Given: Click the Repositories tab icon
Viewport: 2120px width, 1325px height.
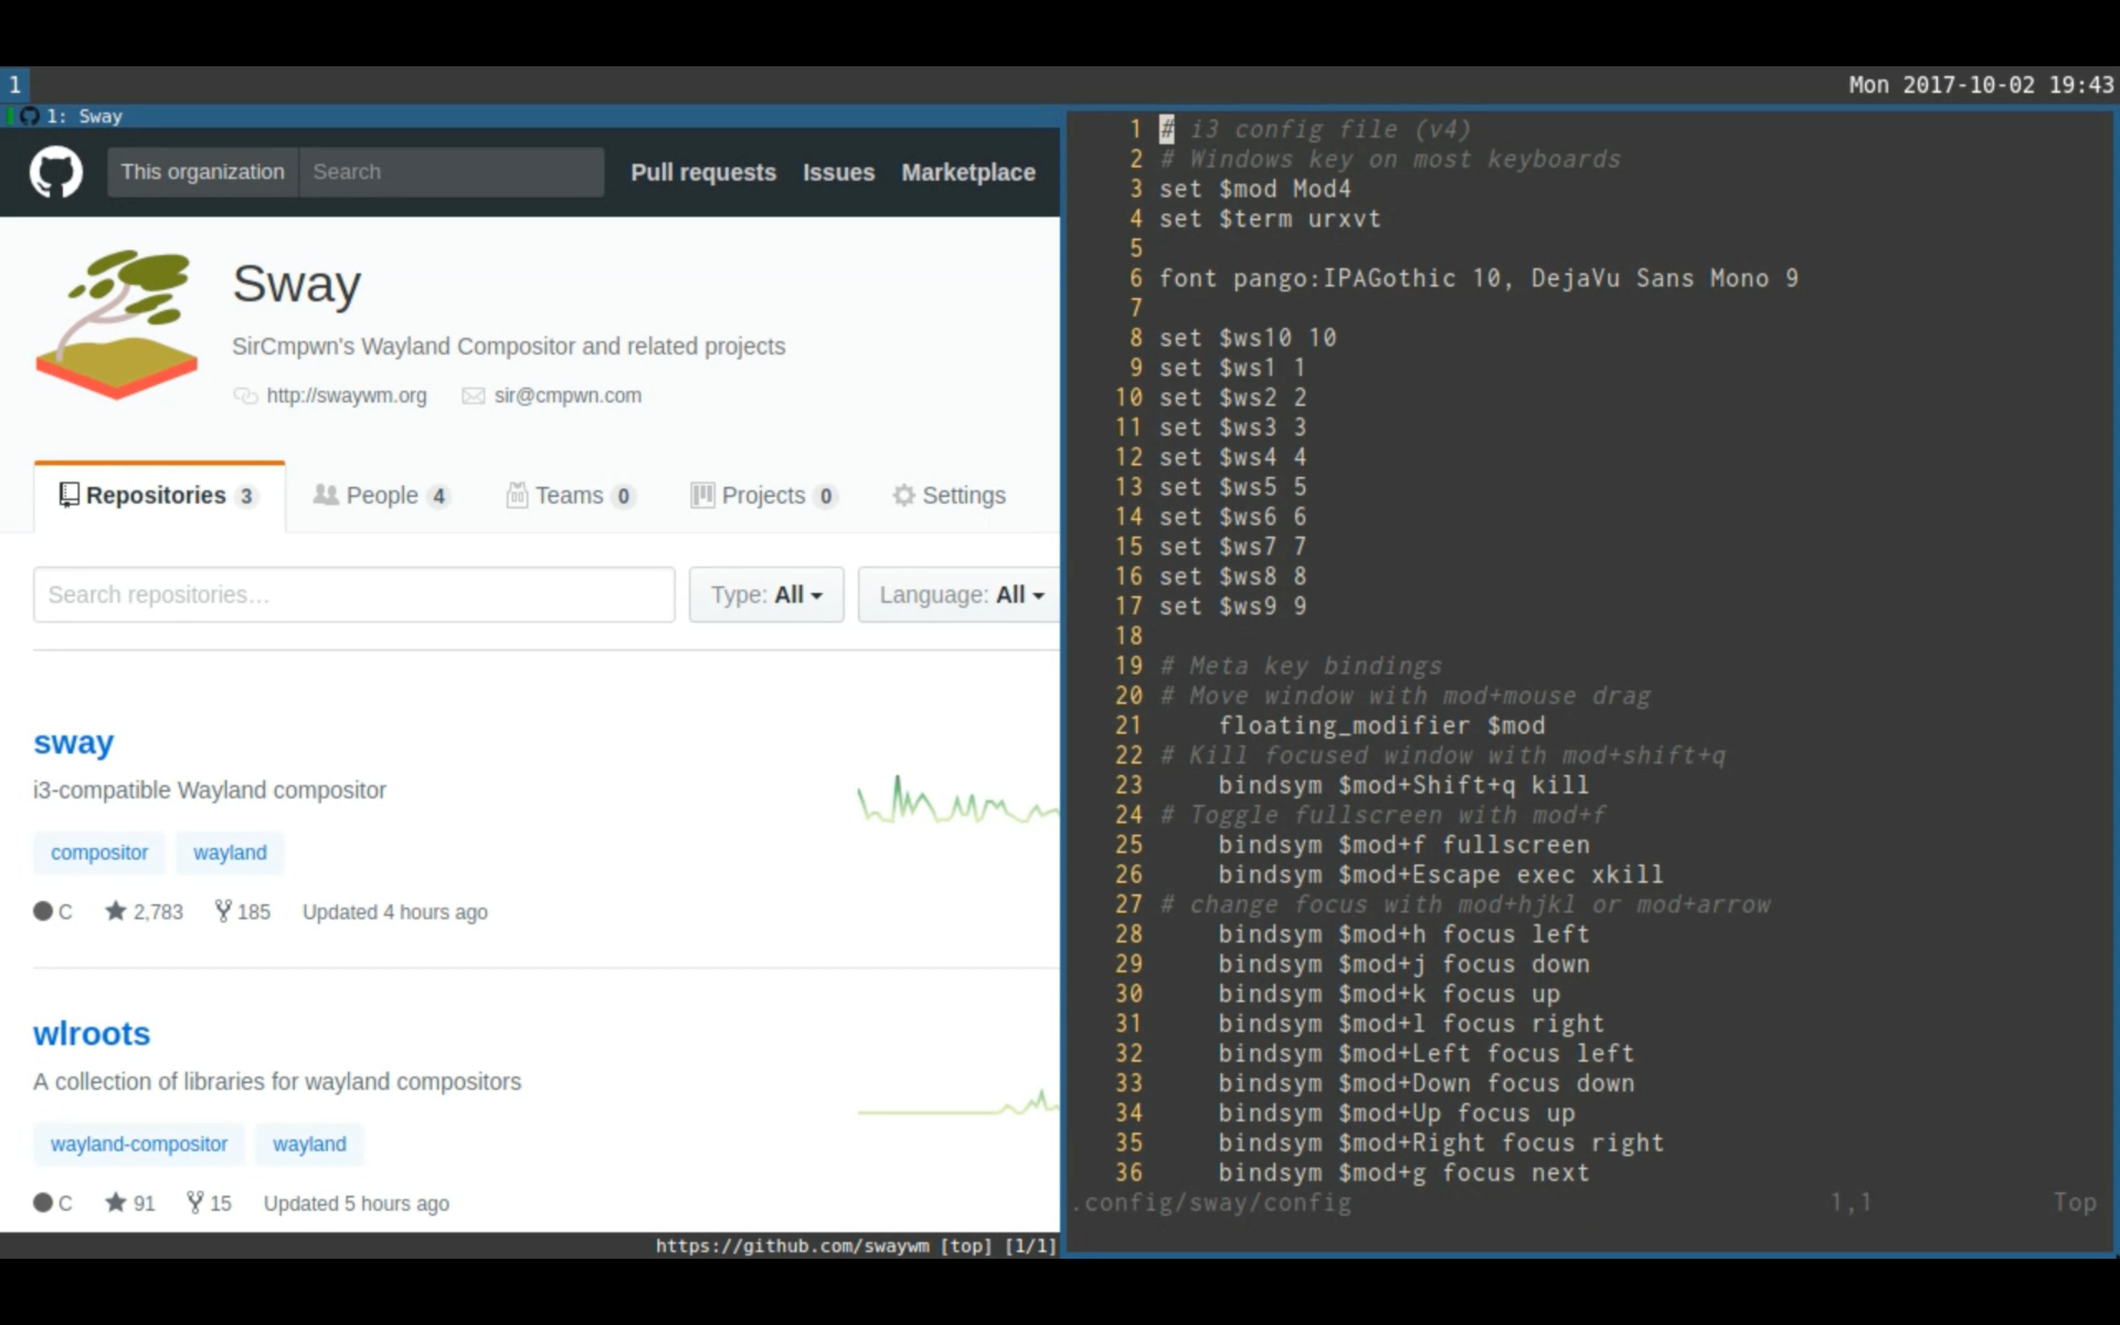Looking at the screenshot, I should click(68, 495).
